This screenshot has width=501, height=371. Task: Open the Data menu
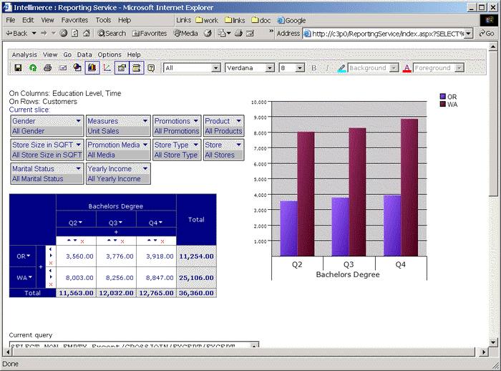pyautogui.click(x=84, y=54)
